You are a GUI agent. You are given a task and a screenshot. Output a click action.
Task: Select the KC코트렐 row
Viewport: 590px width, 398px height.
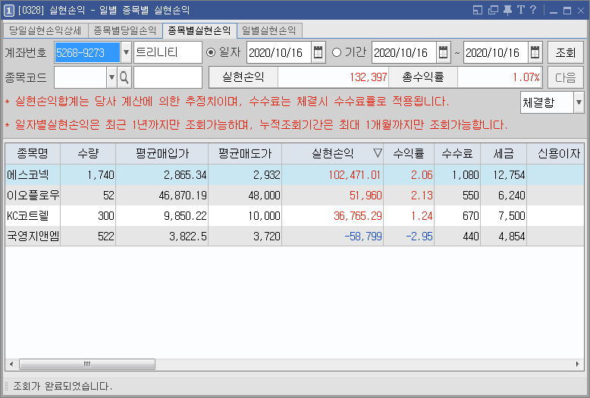tap(294, 215)
